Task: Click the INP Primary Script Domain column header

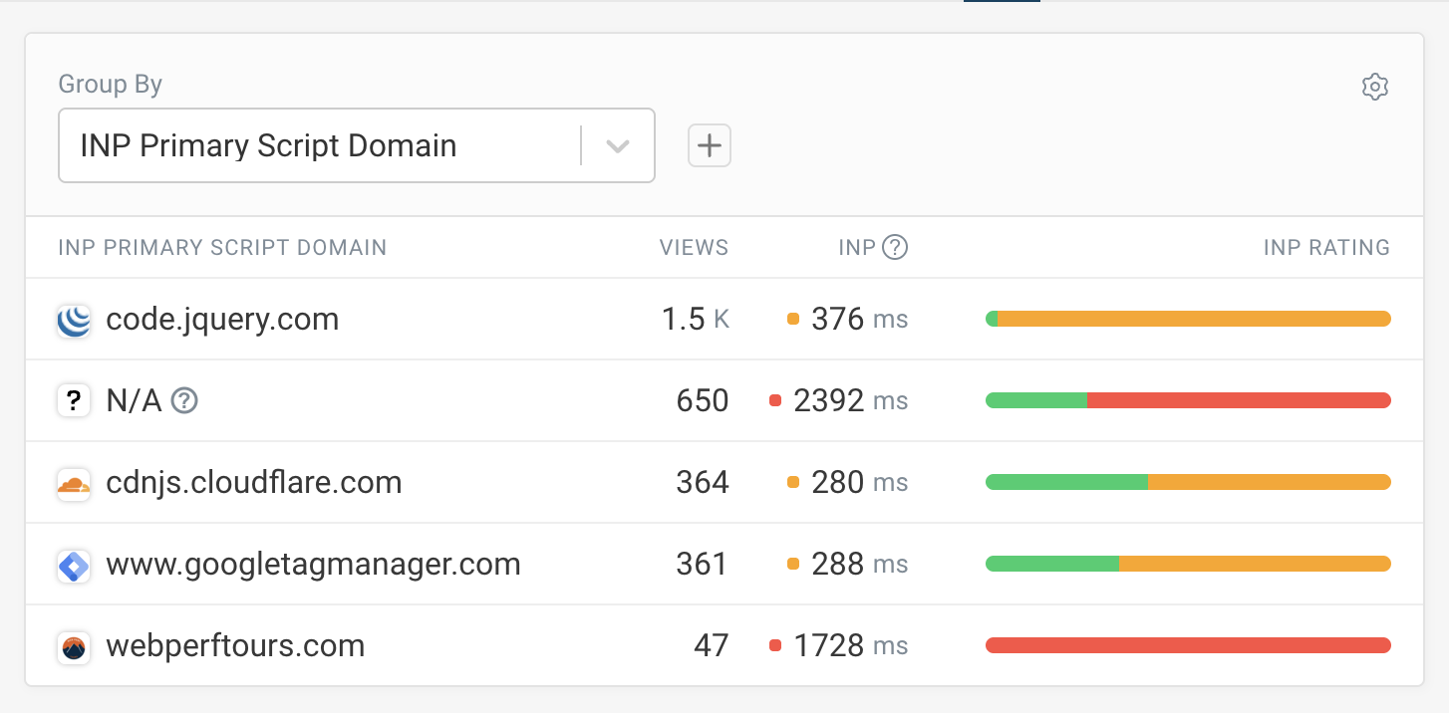Action: [222, 247]
